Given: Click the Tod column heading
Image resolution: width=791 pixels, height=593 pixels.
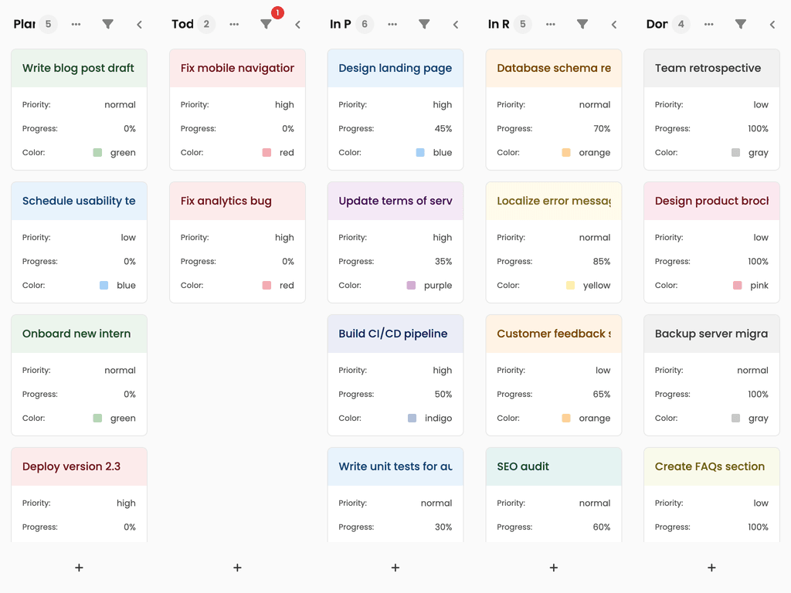Looking at the screenshot, I should (x=182, y=24).
